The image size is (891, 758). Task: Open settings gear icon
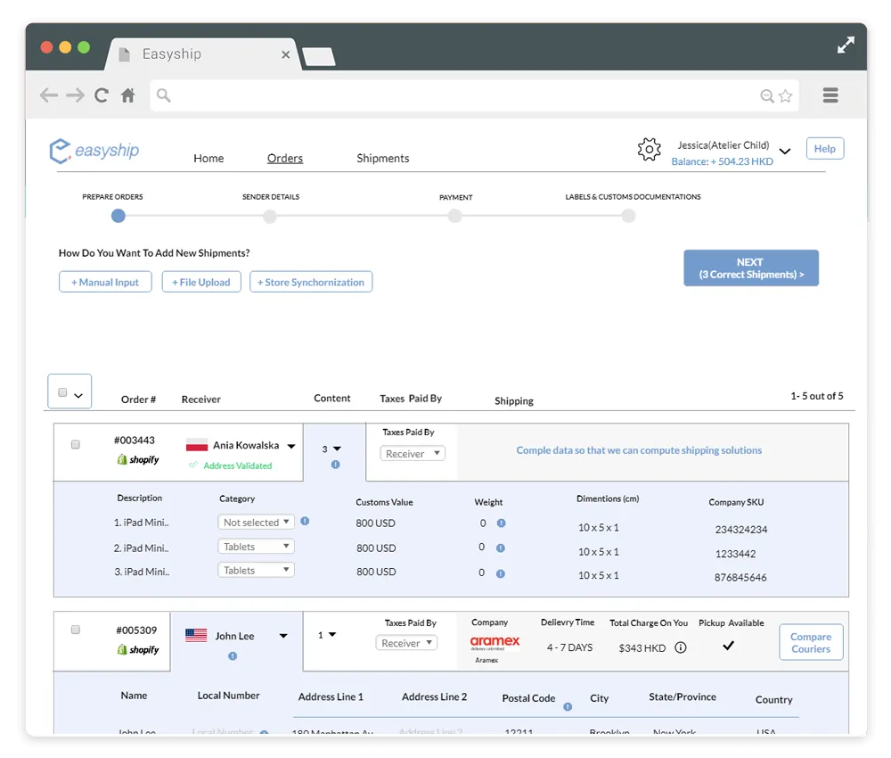[x=649, y=150]
